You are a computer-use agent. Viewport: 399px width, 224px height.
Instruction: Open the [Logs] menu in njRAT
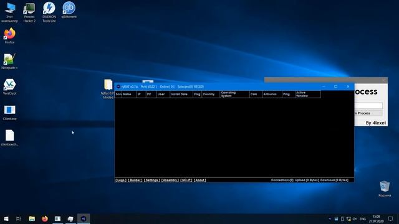(121, 180)
